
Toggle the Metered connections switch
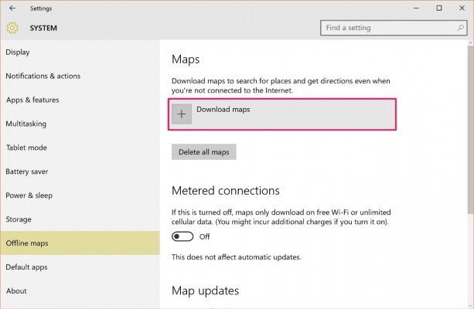tap(182, 236)
